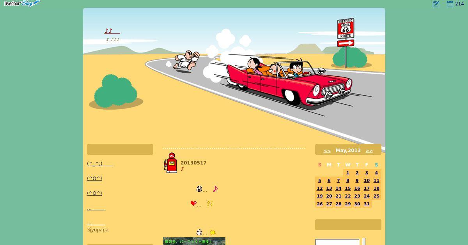The image size is (468, 245).
Task: Select May 15 in the calendar
Action: pyautogui.click(x=347, y=188)
